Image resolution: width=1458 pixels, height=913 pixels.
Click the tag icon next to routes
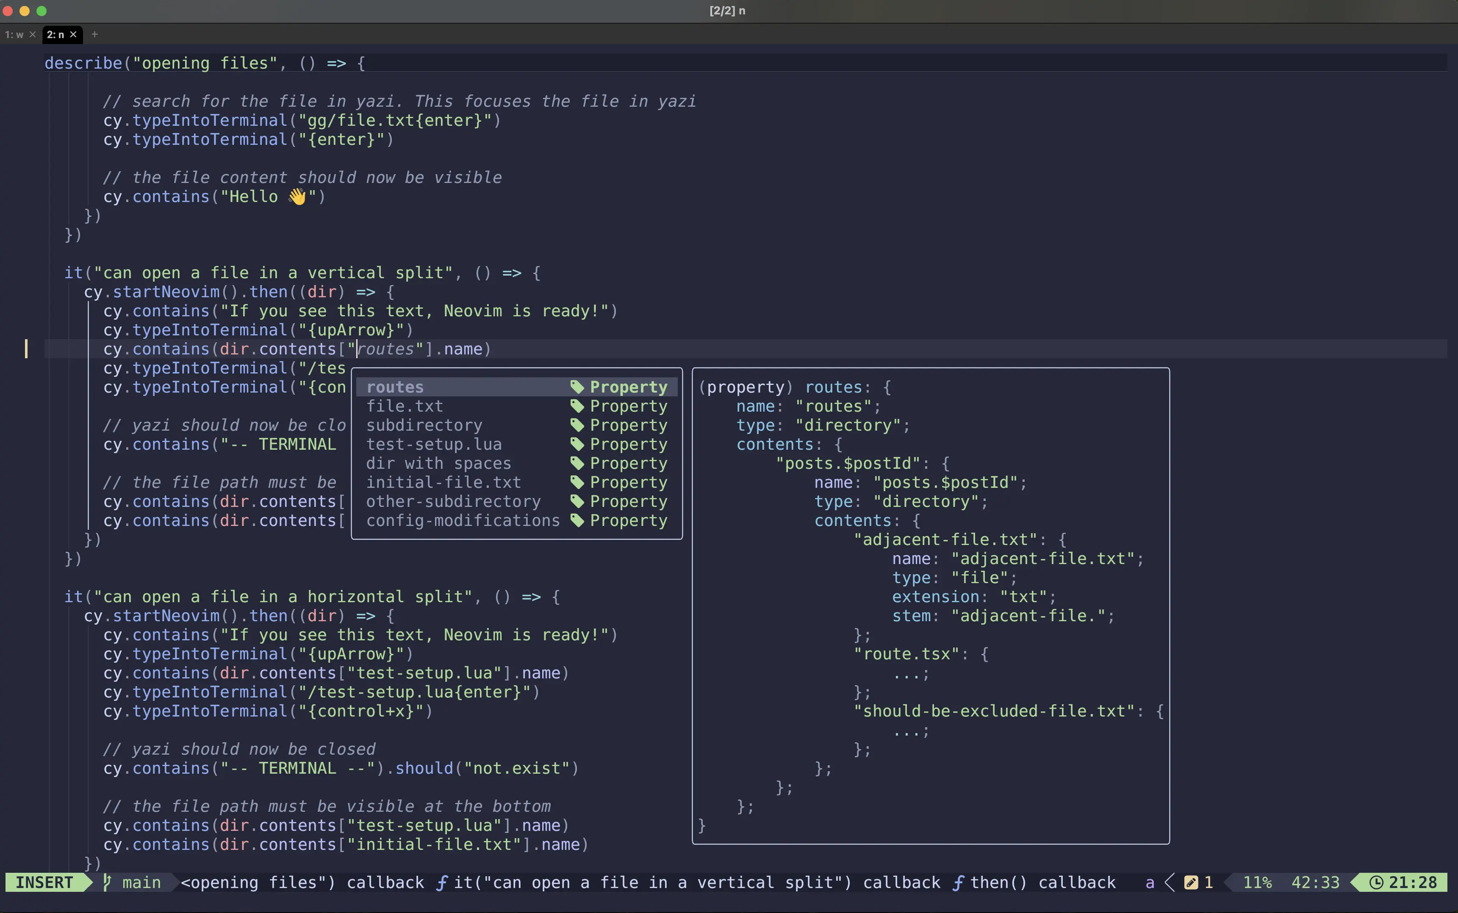tap(577, 387)
